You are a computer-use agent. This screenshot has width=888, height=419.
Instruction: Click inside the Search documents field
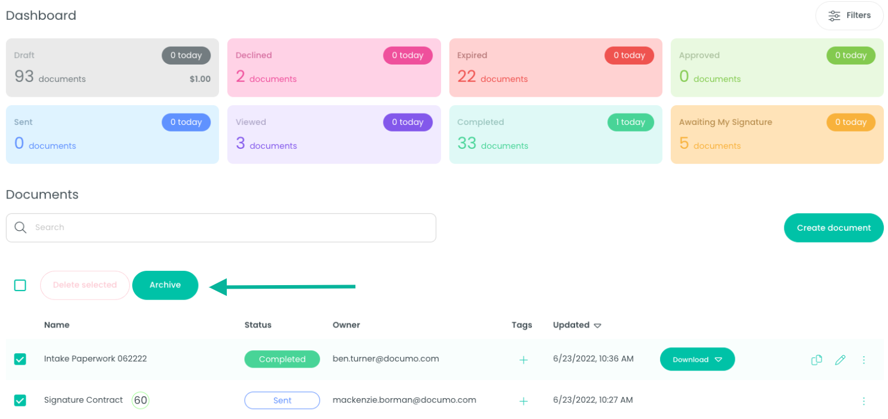(x=180, y=227)
